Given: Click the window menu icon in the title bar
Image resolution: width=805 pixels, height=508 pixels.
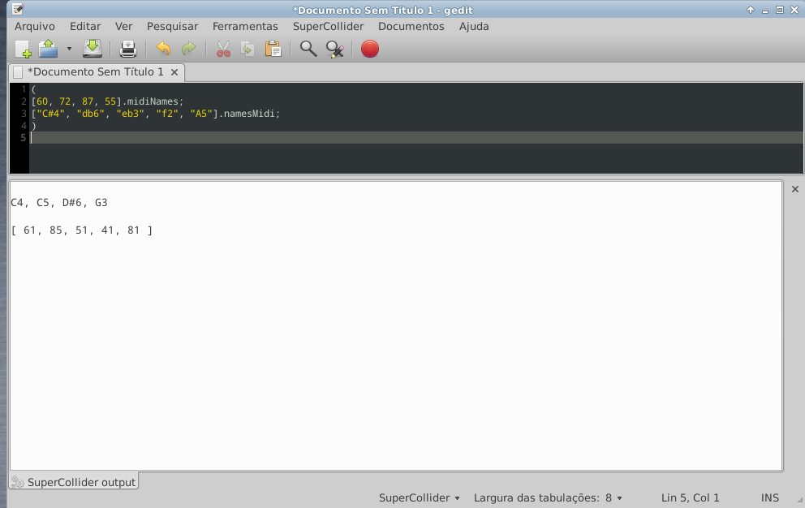Looking at the screenshot, I should [x=18, y=9].
